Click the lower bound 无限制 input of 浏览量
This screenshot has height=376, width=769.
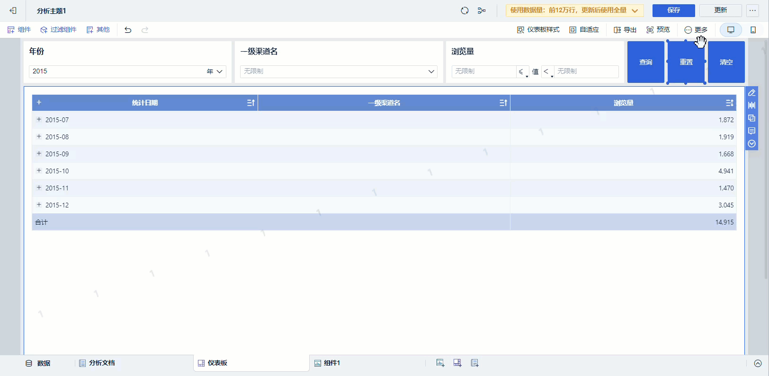pyautogui.click(x=484, y=72)
